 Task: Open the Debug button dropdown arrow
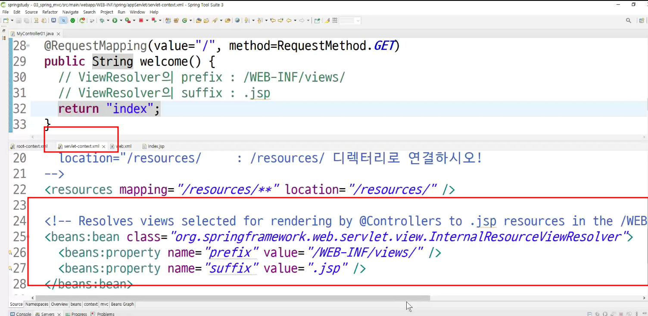tap(108, 20)
